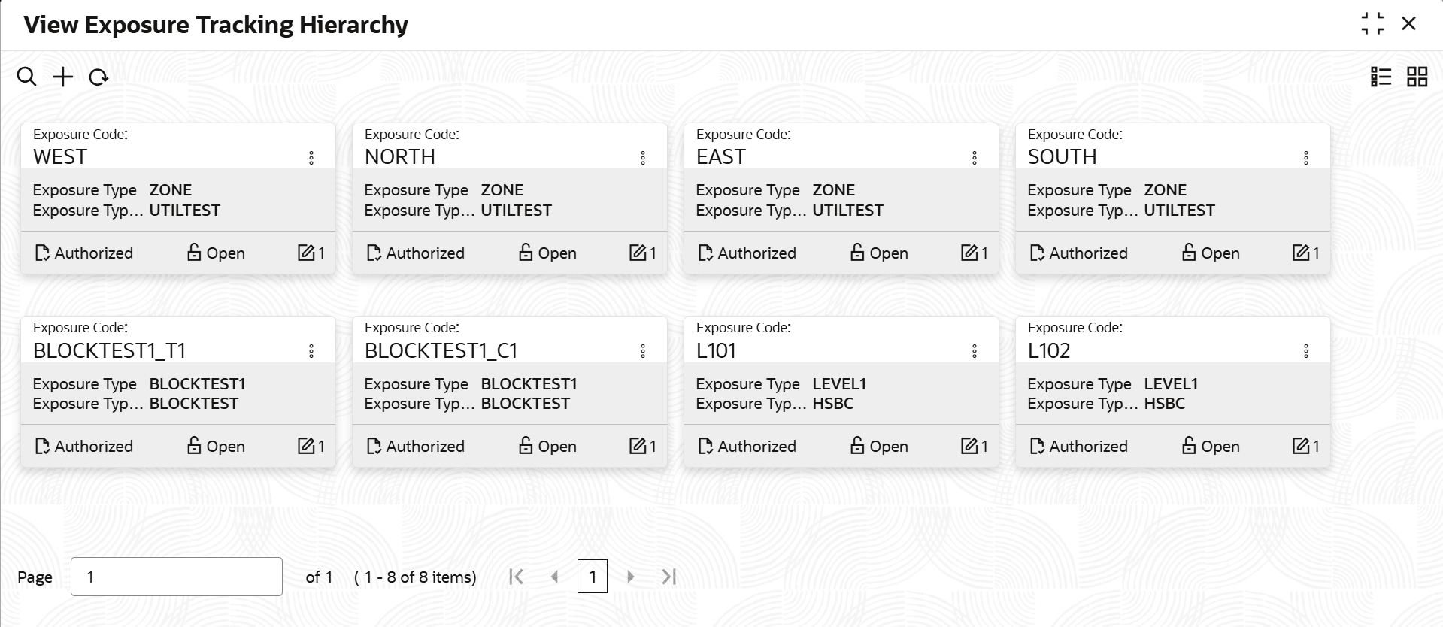Image resolution: width=1443 pixels, height=627 pixels.
Task: Click the search icon
Action: tap(27, 76)
